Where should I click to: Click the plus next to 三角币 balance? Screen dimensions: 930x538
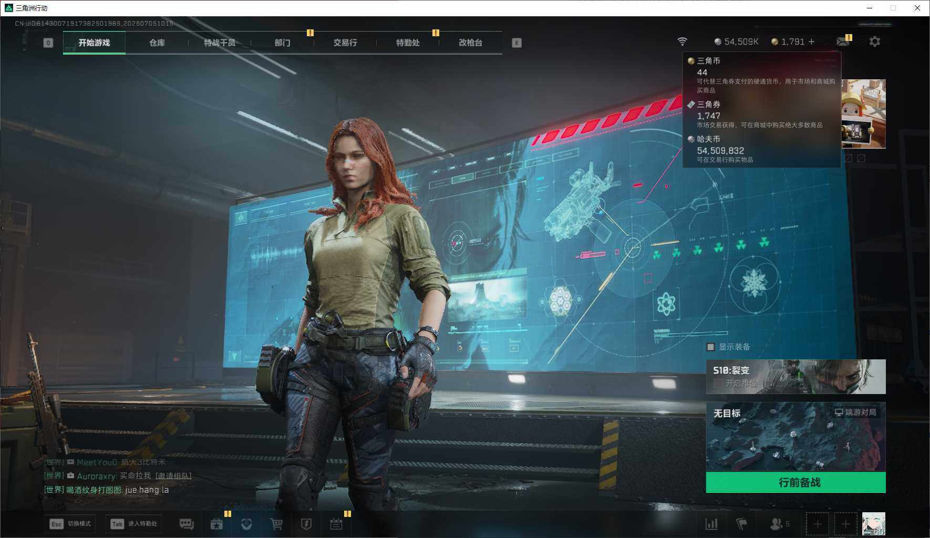(x=812, y=42)
